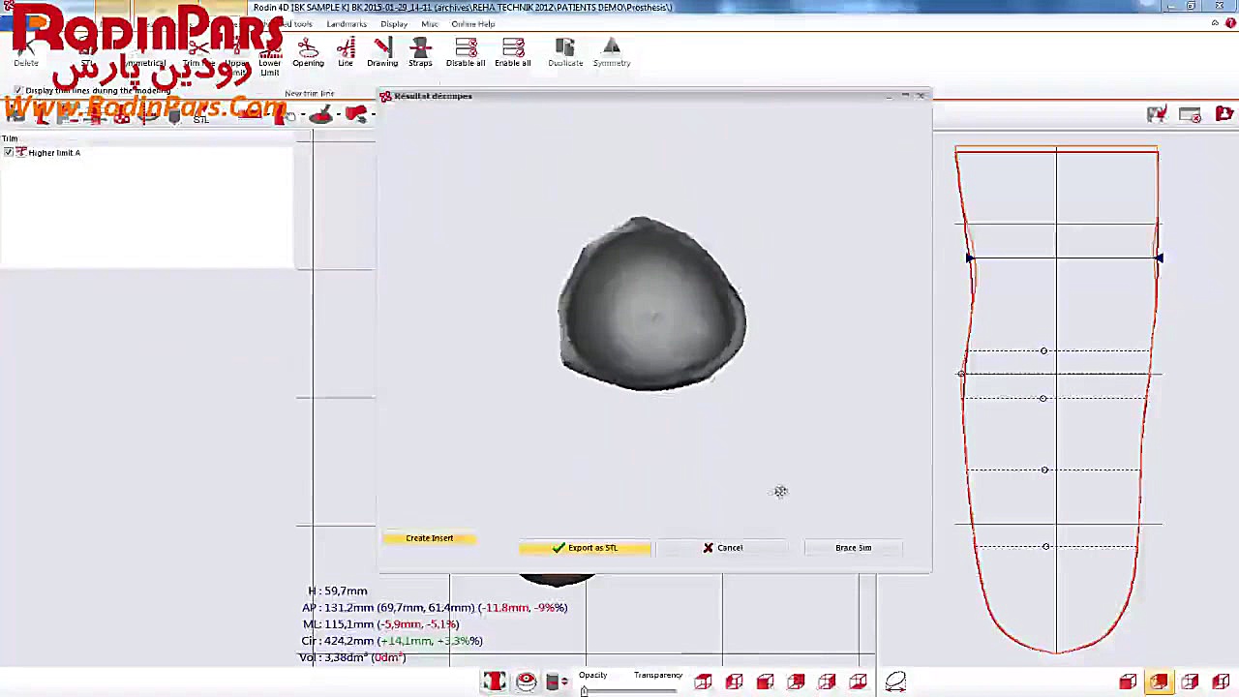Check the Higher limit A item
This screenshot has height=697, width=1239.
click(x=9, y=152)
